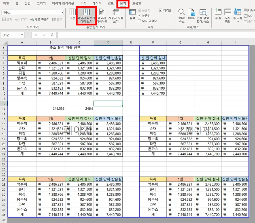Expand the sheet view 기본값 dropdown
The height and width of the screenshot is (223, 255).
tap(62, 12)
